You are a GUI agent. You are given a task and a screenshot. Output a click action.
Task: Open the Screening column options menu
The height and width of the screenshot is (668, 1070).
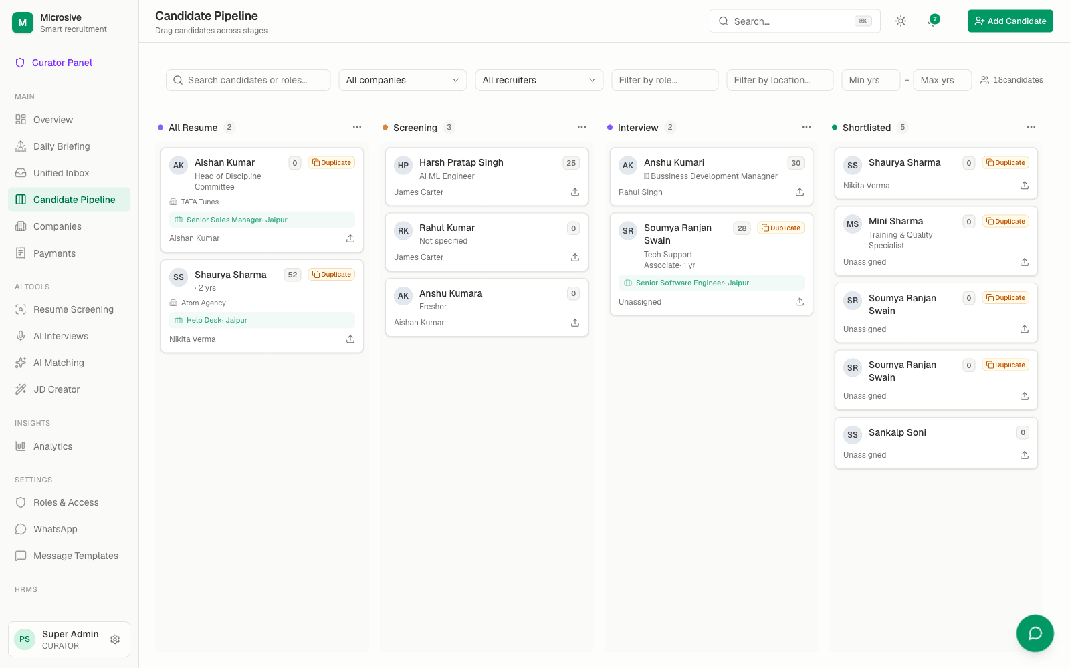[x=582, y=127]
